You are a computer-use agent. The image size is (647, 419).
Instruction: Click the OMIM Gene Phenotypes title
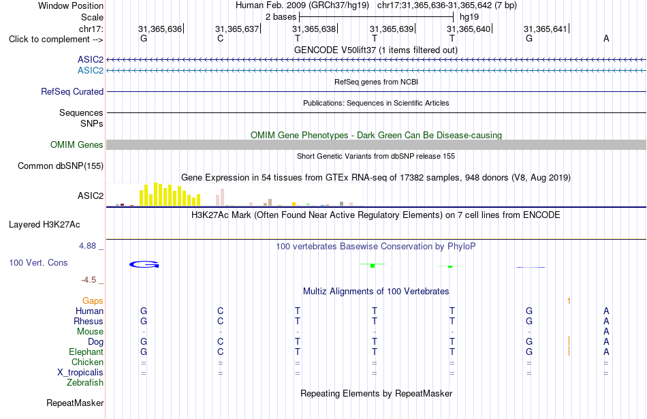click(376, 135)
